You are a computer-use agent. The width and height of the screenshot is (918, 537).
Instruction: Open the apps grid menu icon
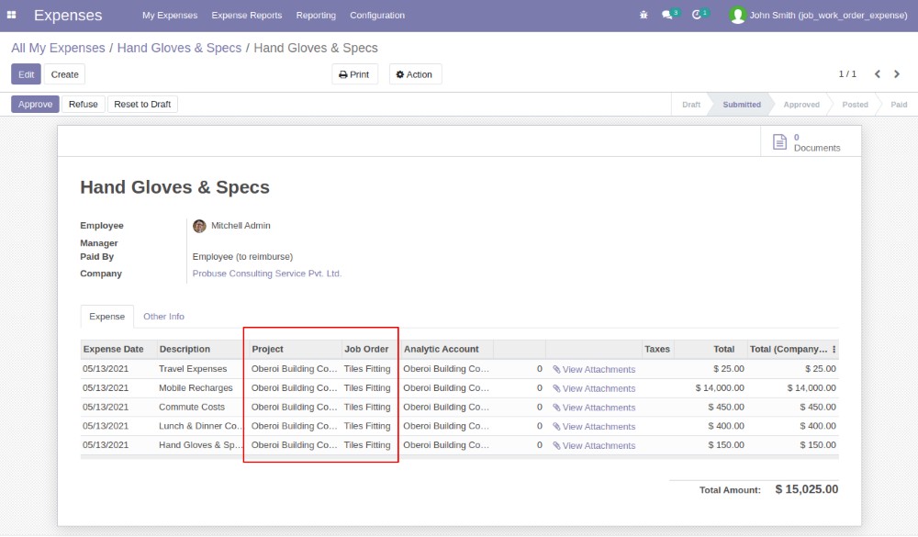point(12,16)
